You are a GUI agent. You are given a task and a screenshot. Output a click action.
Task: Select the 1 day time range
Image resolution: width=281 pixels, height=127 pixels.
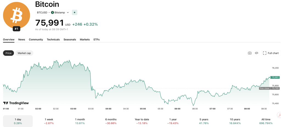(18, 121)
